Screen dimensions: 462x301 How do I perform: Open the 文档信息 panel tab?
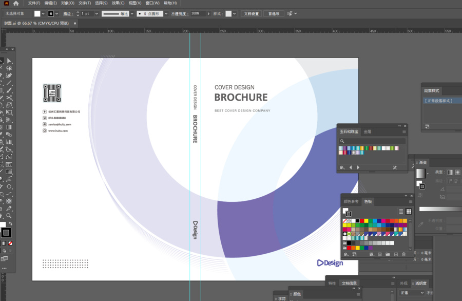click(349, 284)
